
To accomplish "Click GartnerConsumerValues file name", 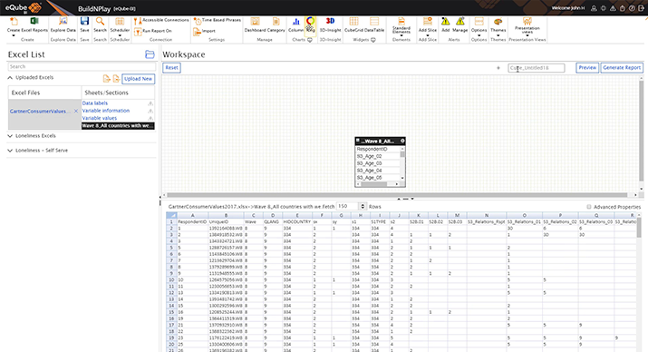I will [40, 112].
